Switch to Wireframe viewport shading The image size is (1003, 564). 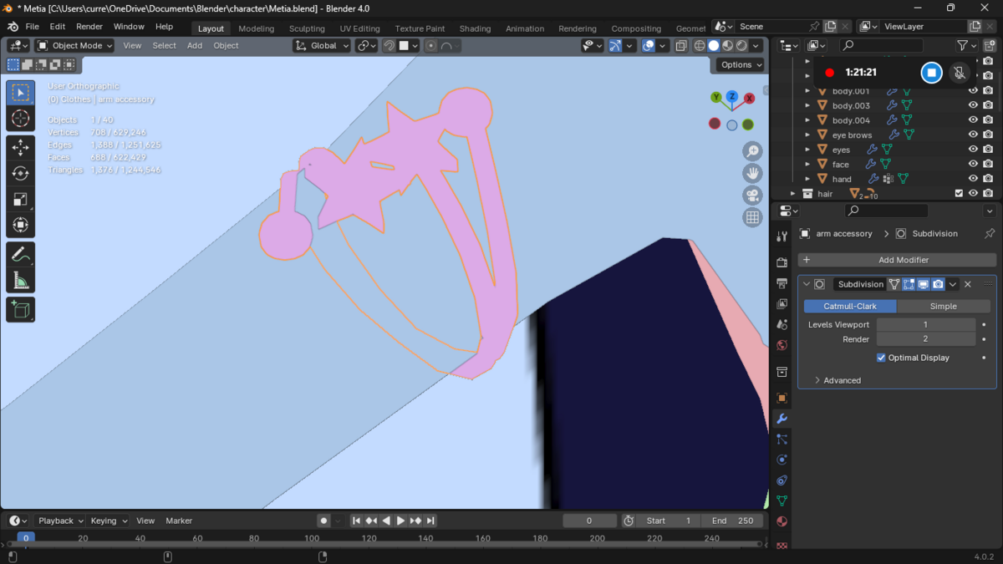click(x=700, y=46)
